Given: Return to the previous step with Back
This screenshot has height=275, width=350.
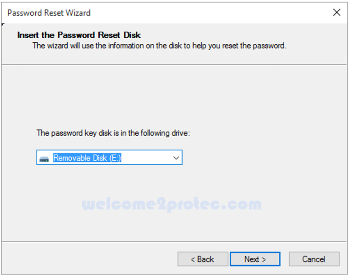Looking at the screenshot, I should (x=203, y=259).
